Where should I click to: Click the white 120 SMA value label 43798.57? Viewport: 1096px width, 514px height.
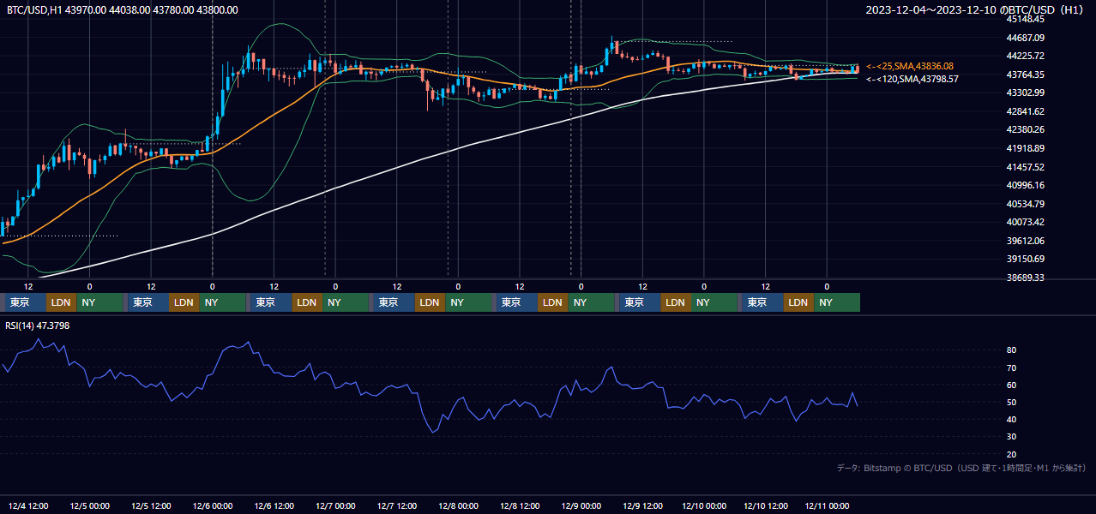tap(912, 79)
